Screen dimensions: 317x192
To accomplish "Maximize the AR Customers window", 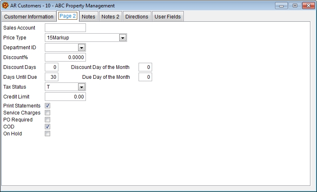I will click(294, 6).
